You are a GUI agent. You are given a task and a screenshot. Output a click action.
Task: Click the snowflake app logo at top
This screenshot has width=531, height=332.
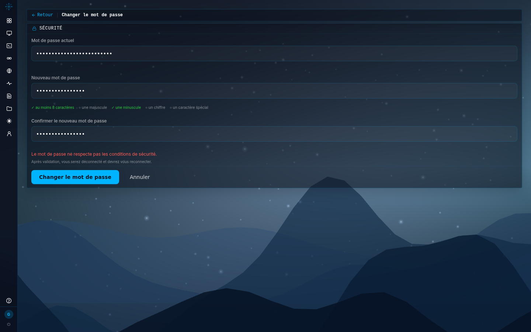pos(9,6)
